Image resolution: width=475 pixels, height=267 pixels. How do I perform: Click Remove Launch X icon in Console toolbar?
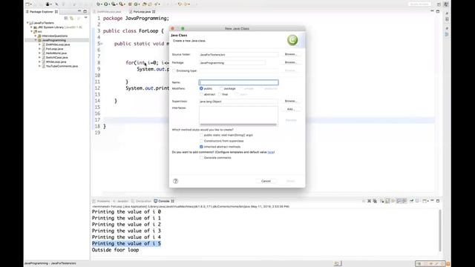coord(370,201)
